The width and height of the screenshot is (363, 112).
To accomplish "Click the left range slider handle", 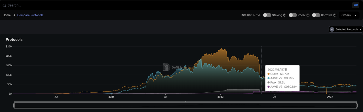I will point(14,106).
